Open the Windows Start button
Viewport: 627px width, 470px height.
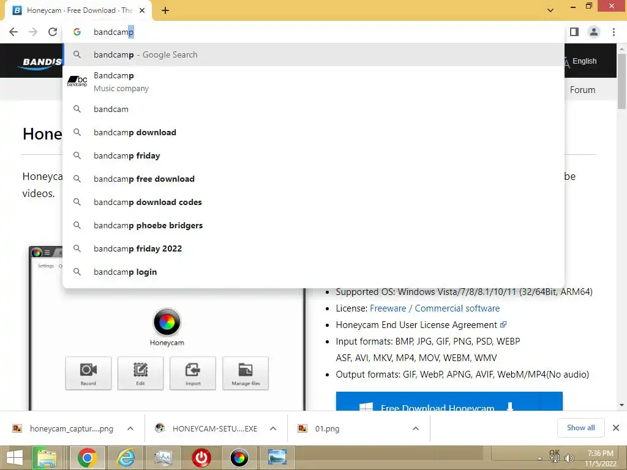[15, 458]
